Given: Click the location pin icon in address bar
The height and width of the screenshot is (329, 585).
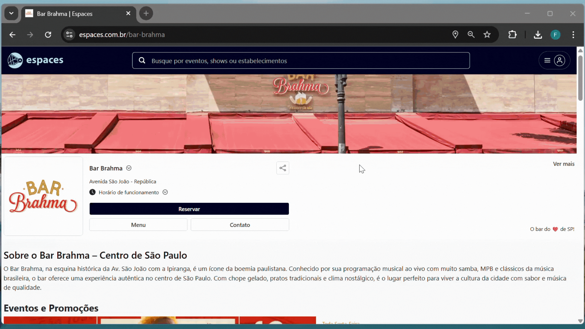Looking at the screenshot, I should point(455,35).
